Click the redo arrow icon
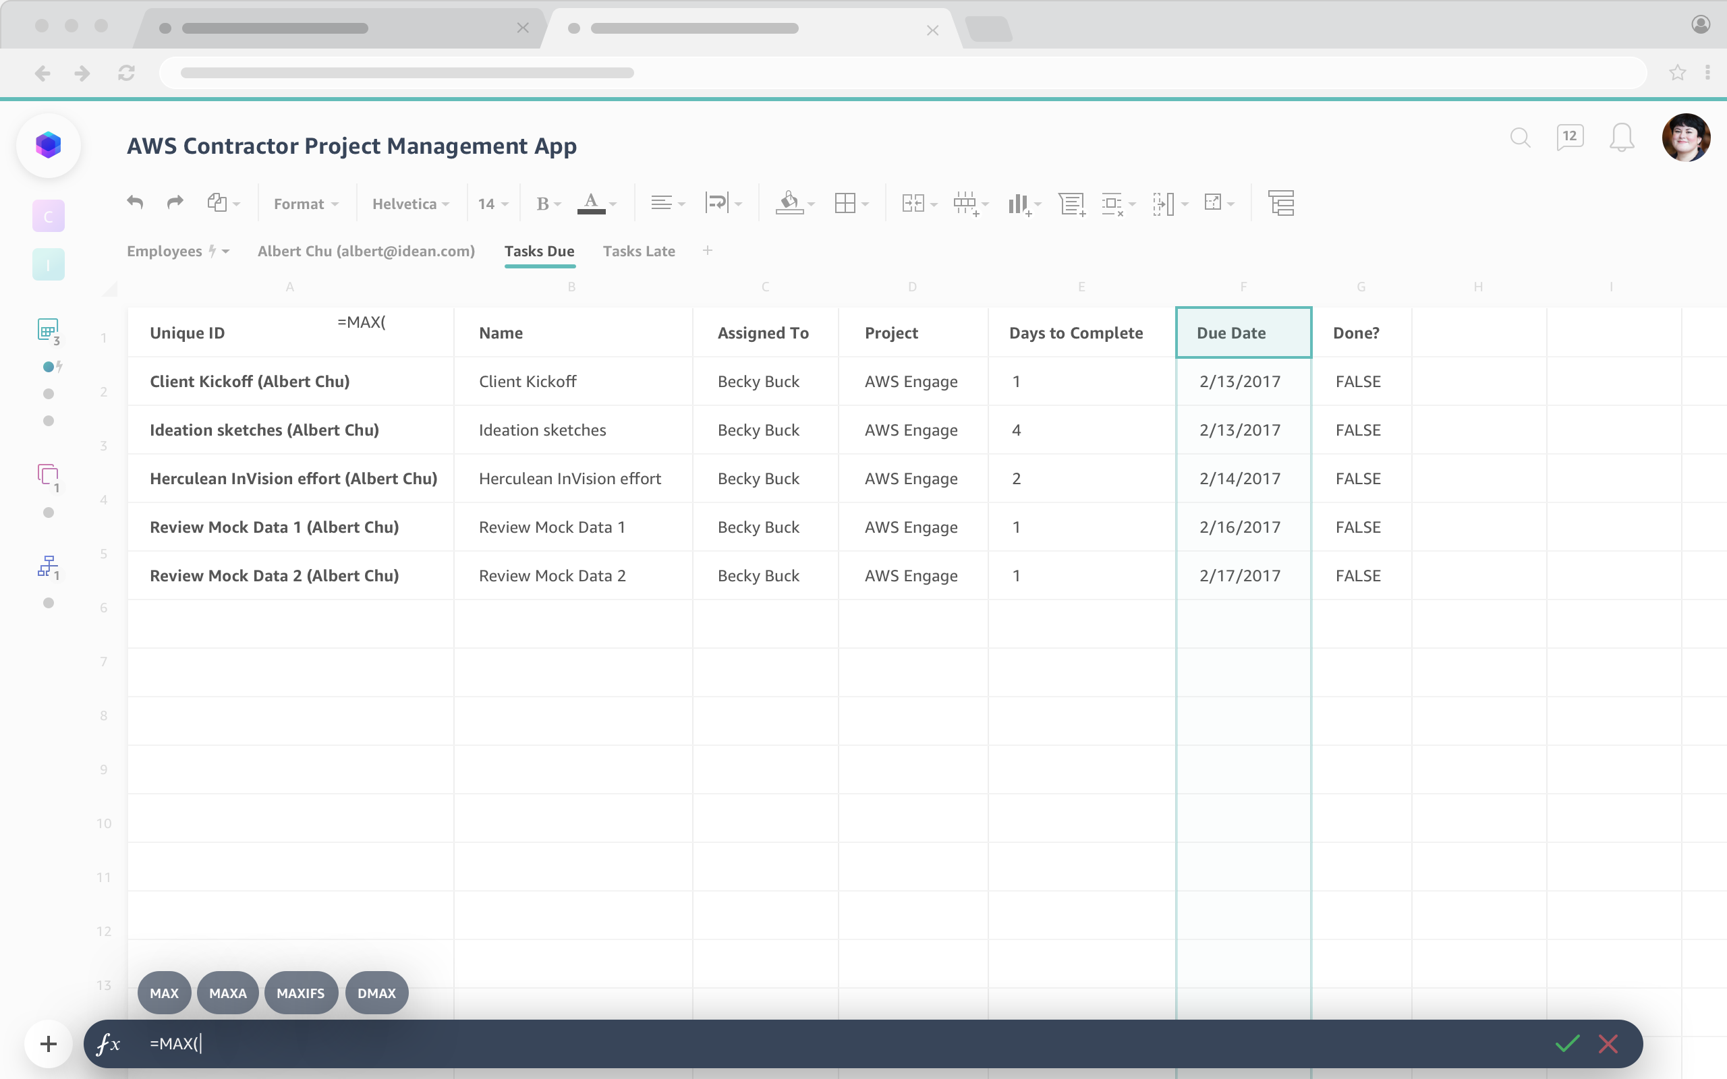 click(175, 203)
